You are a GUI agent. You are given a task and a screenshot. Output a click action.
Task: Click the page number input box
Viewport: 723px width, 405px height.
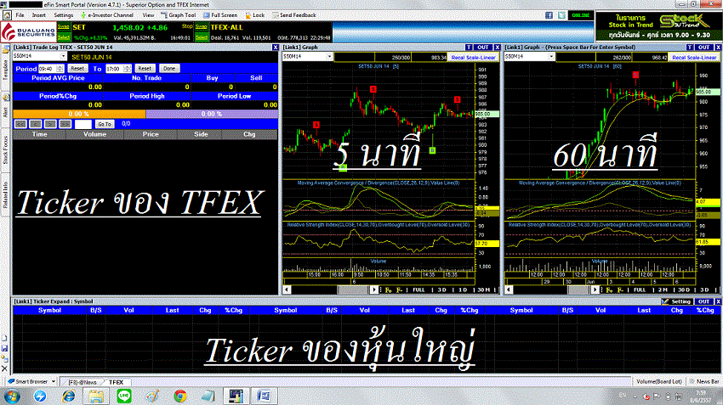83,124
